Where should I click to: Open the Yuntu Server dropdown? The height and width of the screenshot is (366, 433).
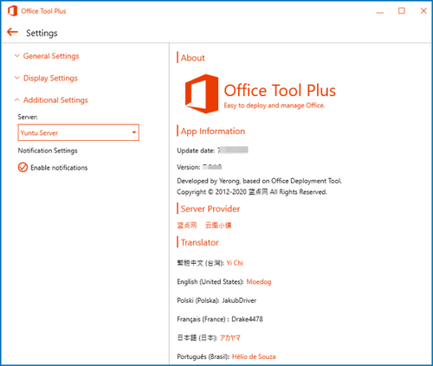click(x=78, y=132)
